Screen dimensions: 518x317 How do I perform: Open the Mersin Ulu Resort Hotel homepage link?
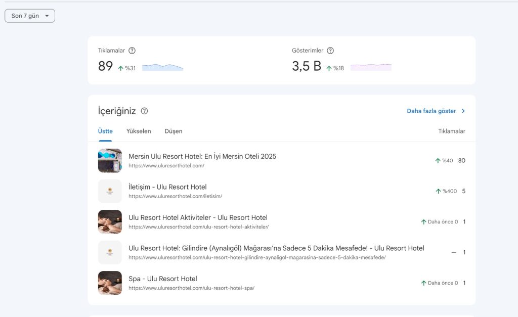(x=202, y=157)
